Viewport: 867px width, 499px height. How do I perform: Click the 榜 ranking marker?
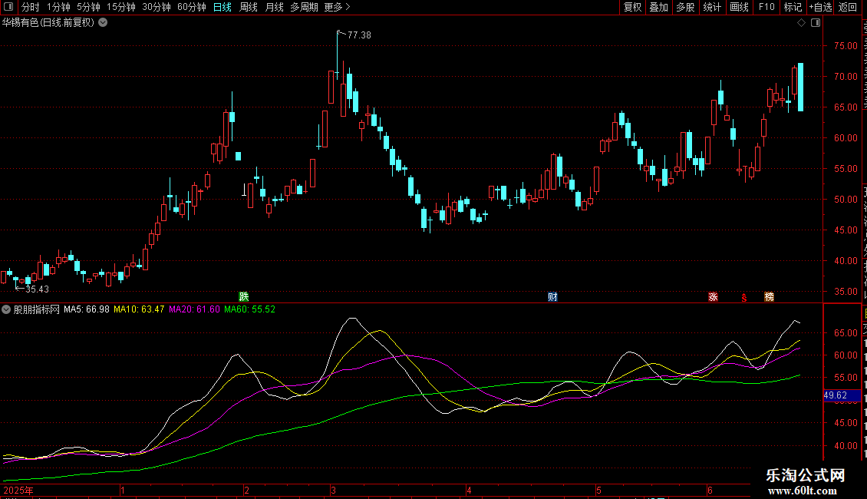coord(769,297)
